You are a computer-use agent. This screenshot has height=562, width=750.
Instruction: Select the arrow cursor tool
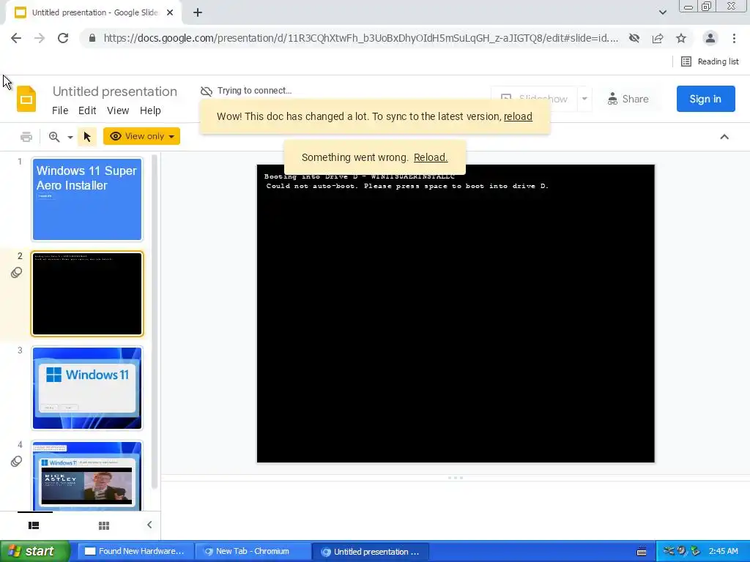click(x=87, y=137)
